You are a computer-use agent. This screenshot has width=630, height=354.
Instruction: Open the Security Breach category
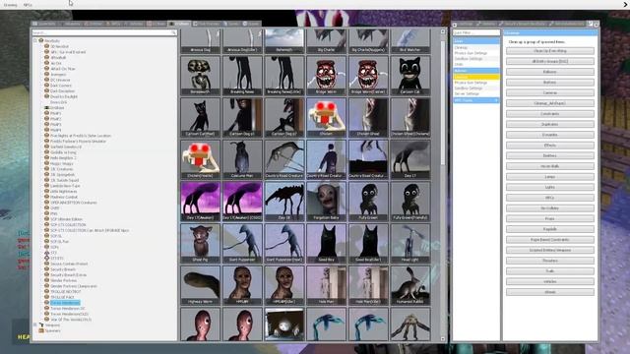pyautogui.click(x=63, y=269)
